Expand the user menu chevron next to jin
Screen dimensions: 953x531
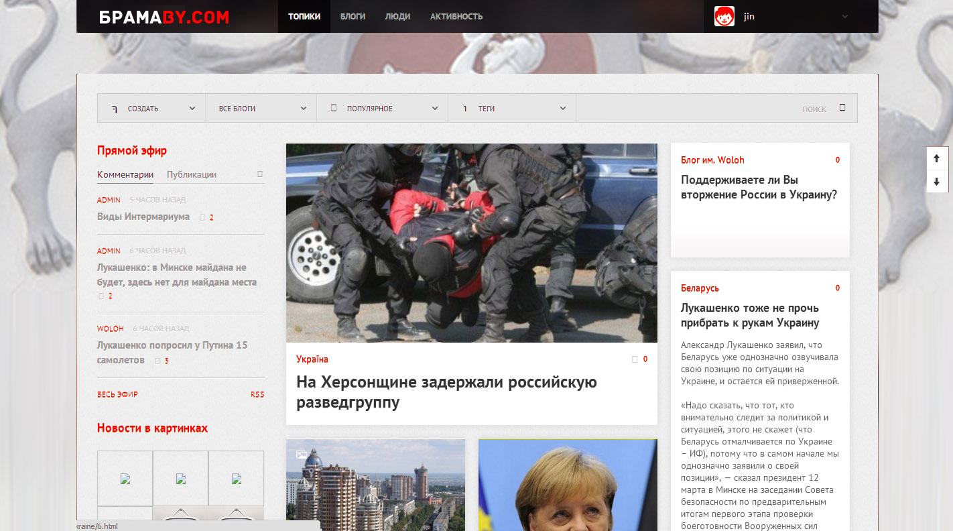pos(844,17)
